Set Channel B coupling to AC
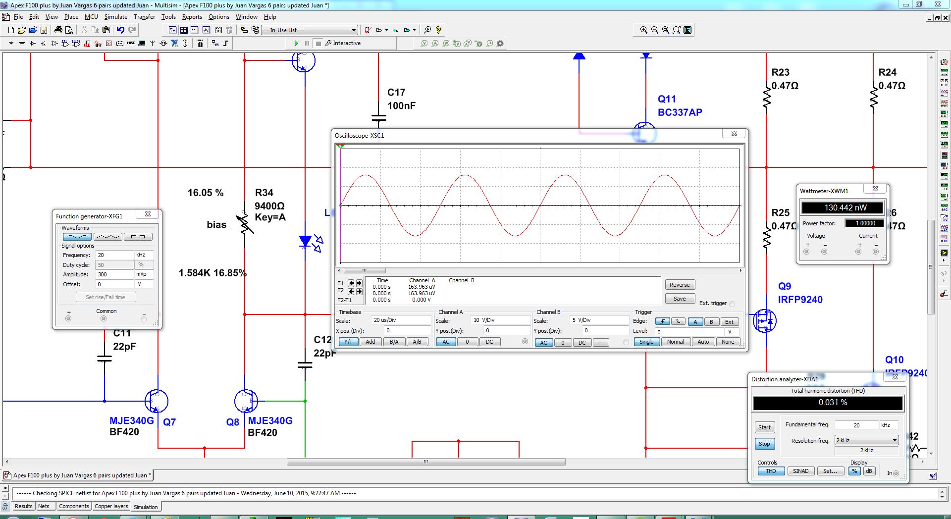The height and width of the screenshot is (519, 951). click(x=543, y=342)
